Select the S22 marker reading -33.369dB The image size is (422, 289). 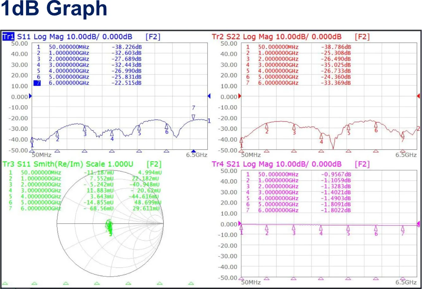tap(336, 83)
